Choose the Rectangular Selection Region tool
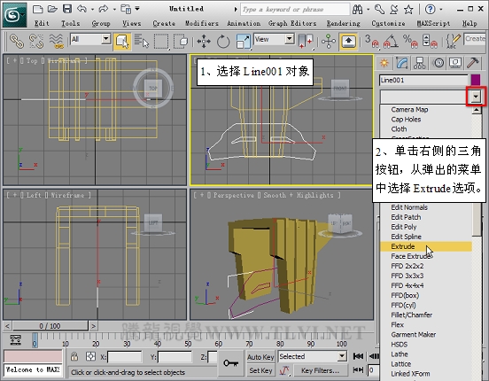Viewport: 489px width, 381px height. (161, 41)
